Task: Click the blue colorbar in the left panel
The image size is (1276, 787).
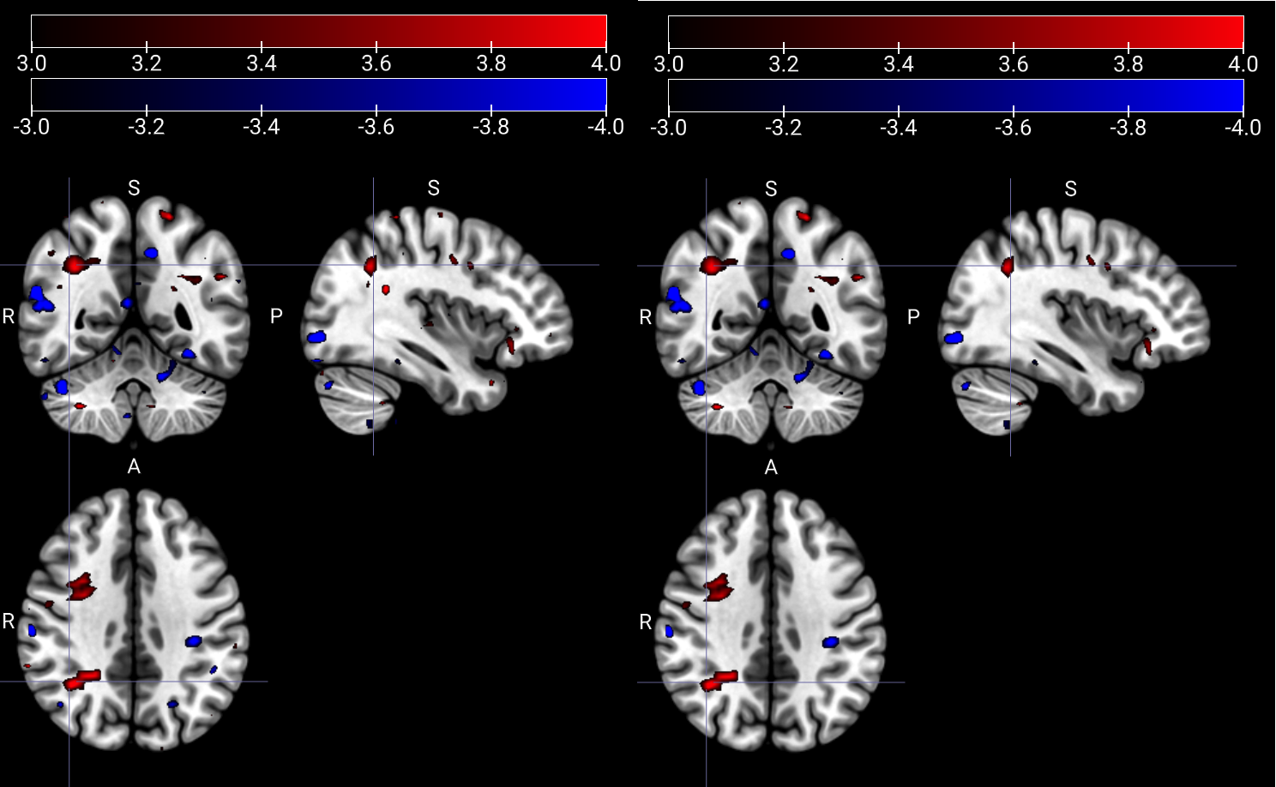Action: (x=318, y=94)
